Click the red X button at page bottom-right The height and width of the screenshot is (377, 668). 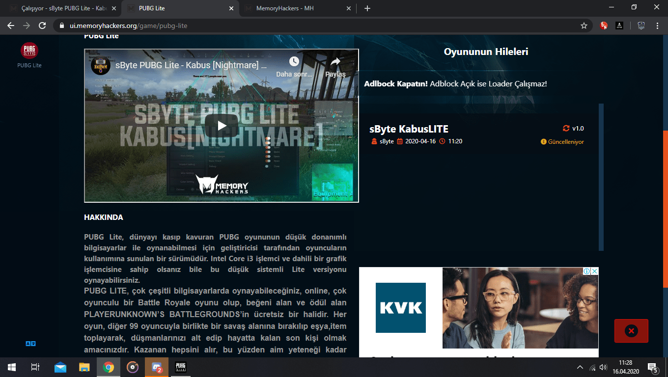[631, 331]
